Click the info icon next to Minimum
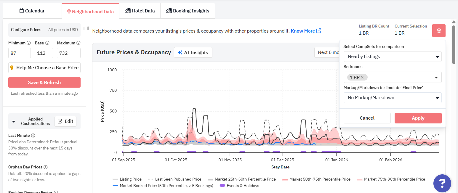The image size is (458, 193). 29,43
